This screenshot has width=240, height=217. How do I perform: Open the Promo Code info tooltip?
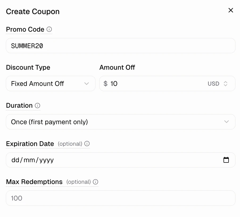49,30
